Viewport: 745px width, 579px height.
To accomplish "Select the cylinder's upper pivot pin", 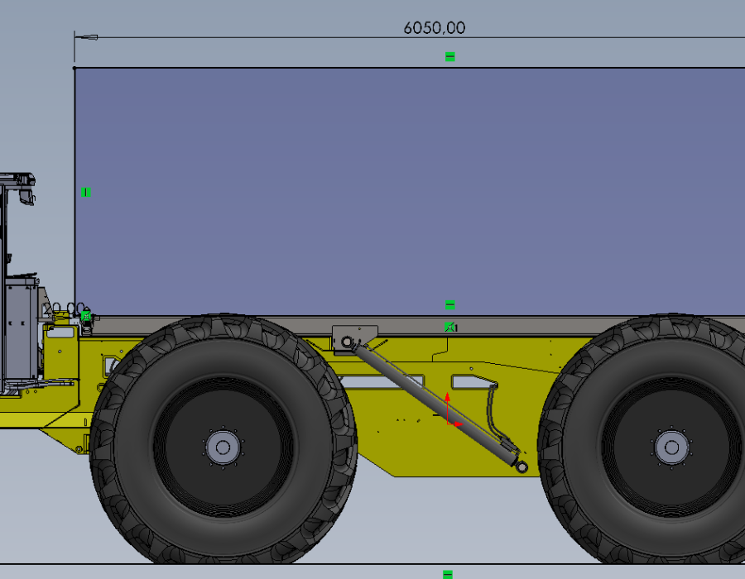I will [348, 340].
